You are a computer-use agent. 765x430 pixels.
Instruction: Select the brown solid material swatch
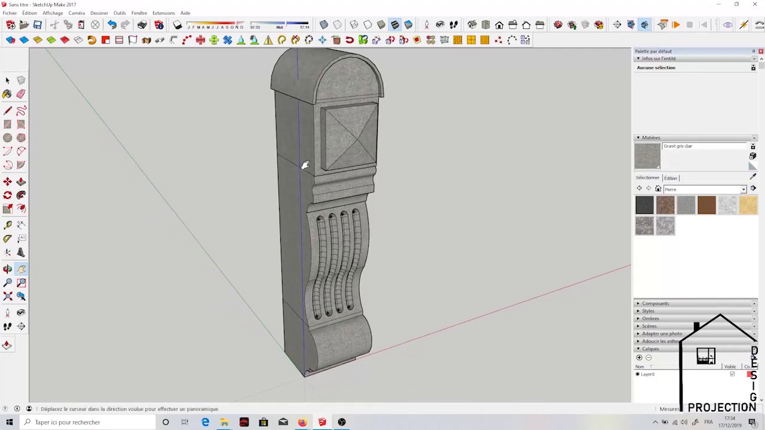[x=706, y=205]
